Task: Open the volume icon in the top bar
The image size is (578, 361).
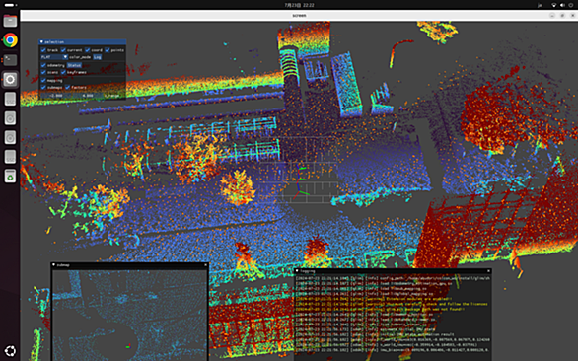Action: pyautogui.click(x=562, y=5)
